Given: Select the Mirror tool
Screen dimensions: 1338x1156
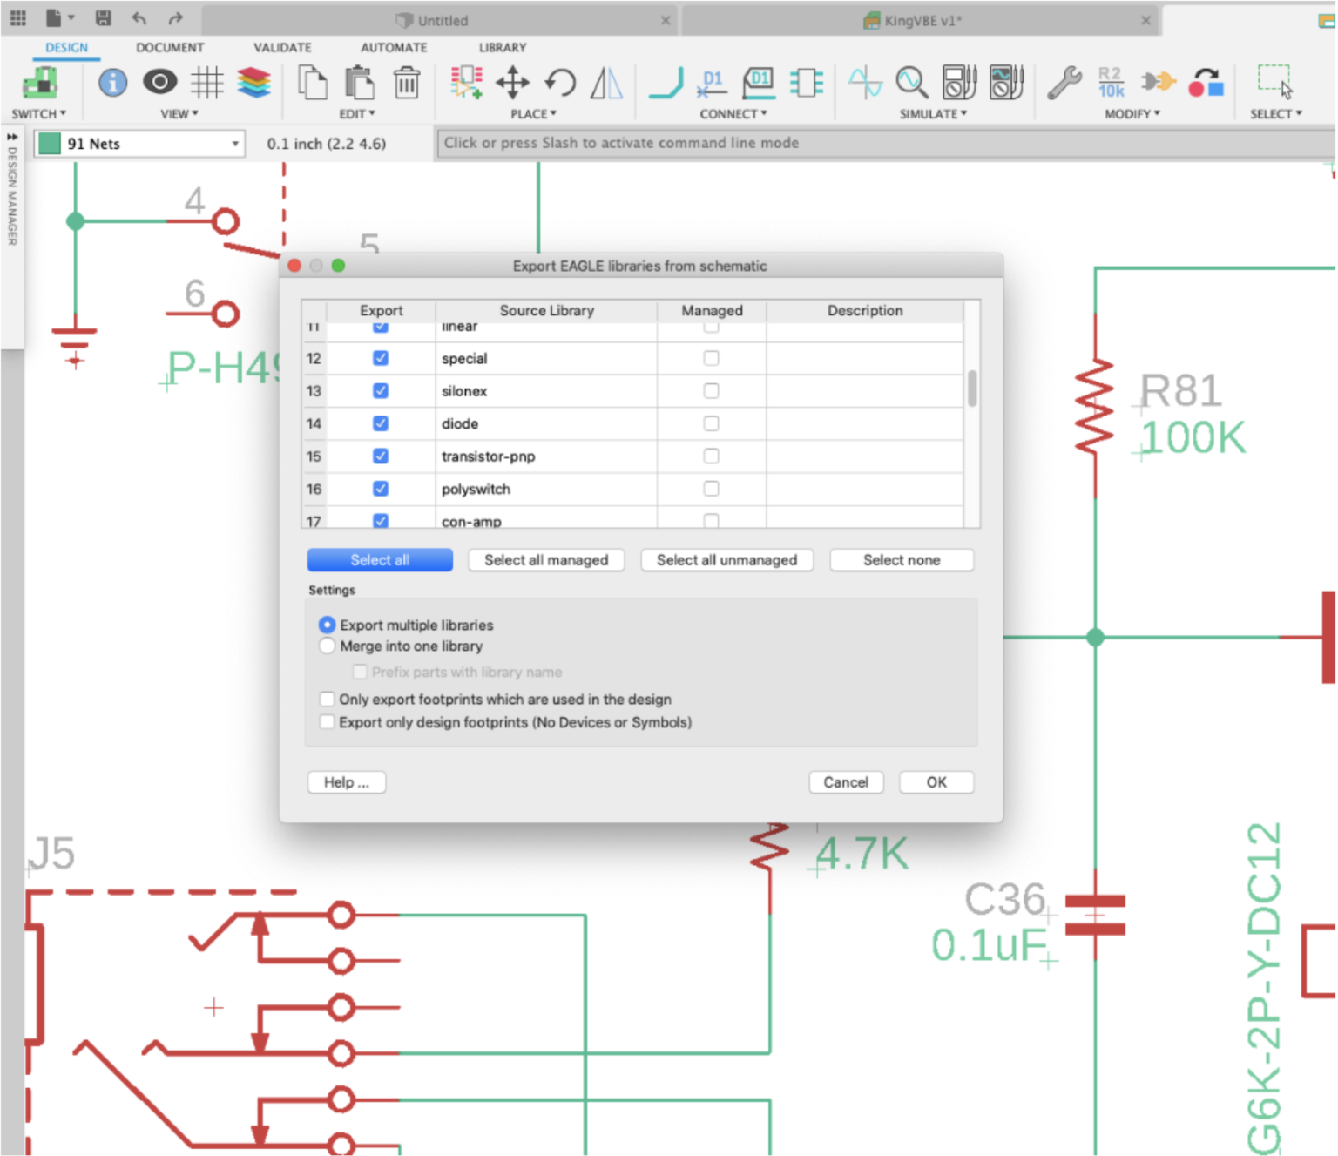Looking at the screenshot, I should click(606, 84).
